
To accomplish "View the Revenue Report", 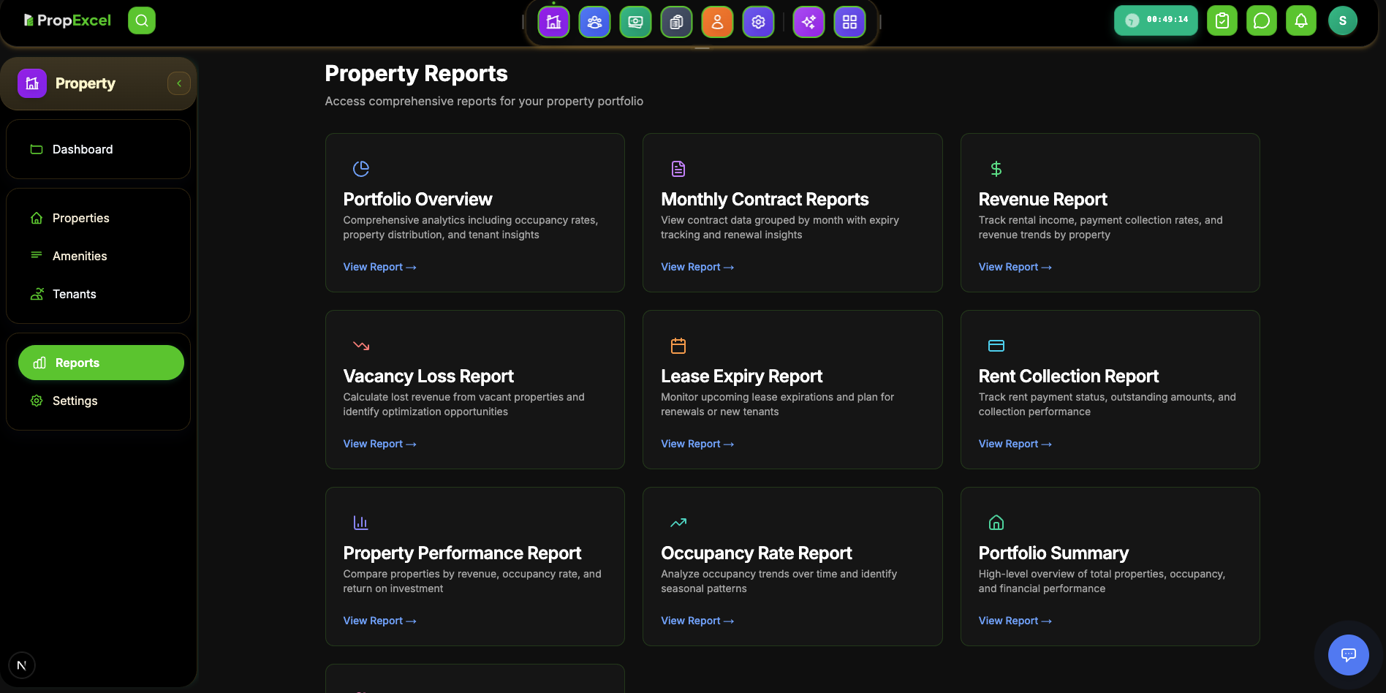I will pos(1015,266).
